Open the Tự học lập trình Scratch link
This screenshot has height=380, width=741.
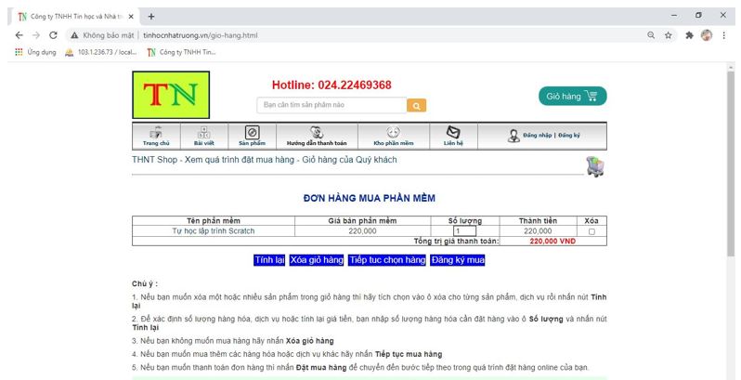(214, 231)
